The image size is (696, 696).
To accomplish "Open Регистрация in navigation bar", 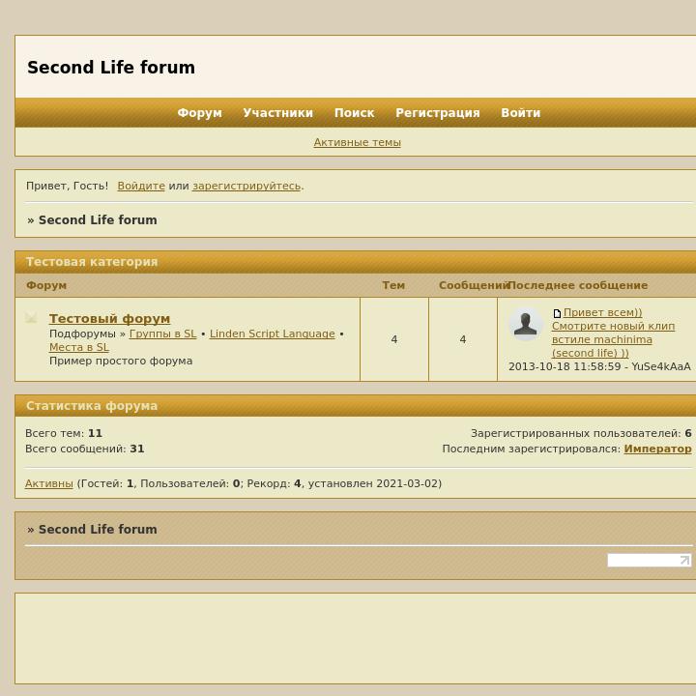I will click(438, 113).
